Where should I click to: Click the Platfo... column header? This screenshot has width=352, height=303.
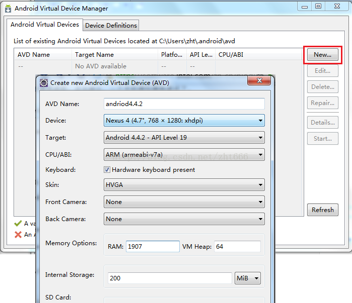[x=172, y=55]
